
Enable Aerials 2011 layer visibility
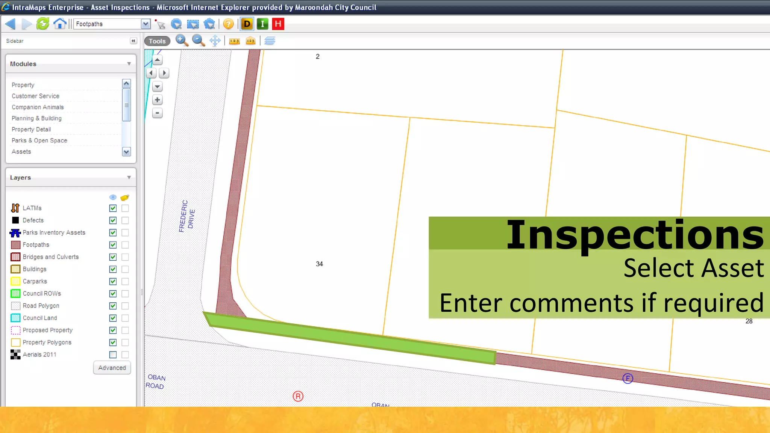113,355
